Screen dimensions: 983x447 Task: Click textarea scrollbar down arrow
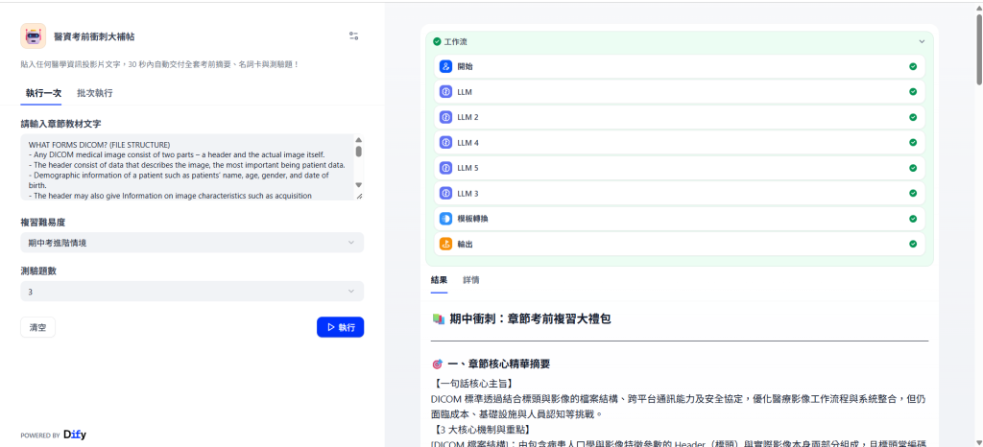[359, 185]
